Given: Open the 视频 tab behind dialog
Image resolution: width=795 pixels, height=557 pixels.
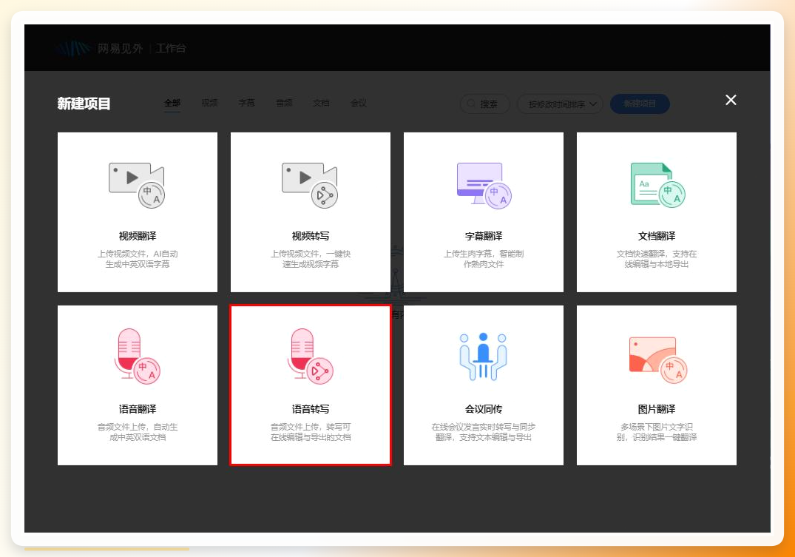Looking at the screenshot, I should point(209,103).
